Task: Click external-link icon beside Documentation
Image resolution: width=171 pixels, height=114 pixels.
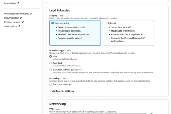Action: 21,18
